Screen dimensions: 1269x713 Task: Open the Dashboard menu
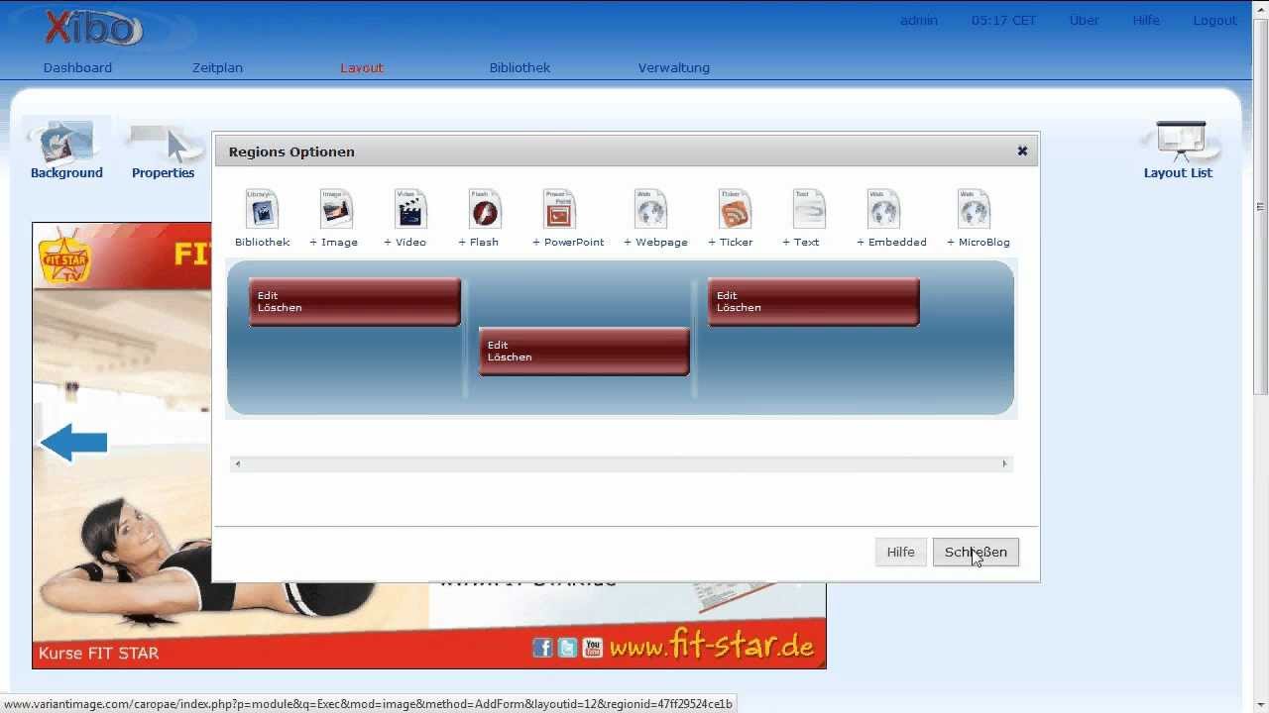77,68
